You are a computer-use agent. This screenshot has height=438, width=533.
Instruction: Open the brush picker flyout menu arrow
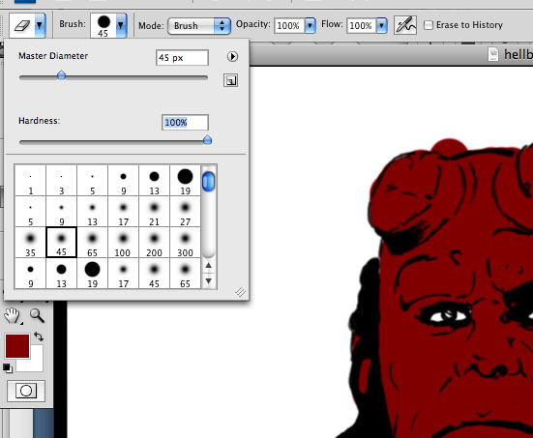232,56
